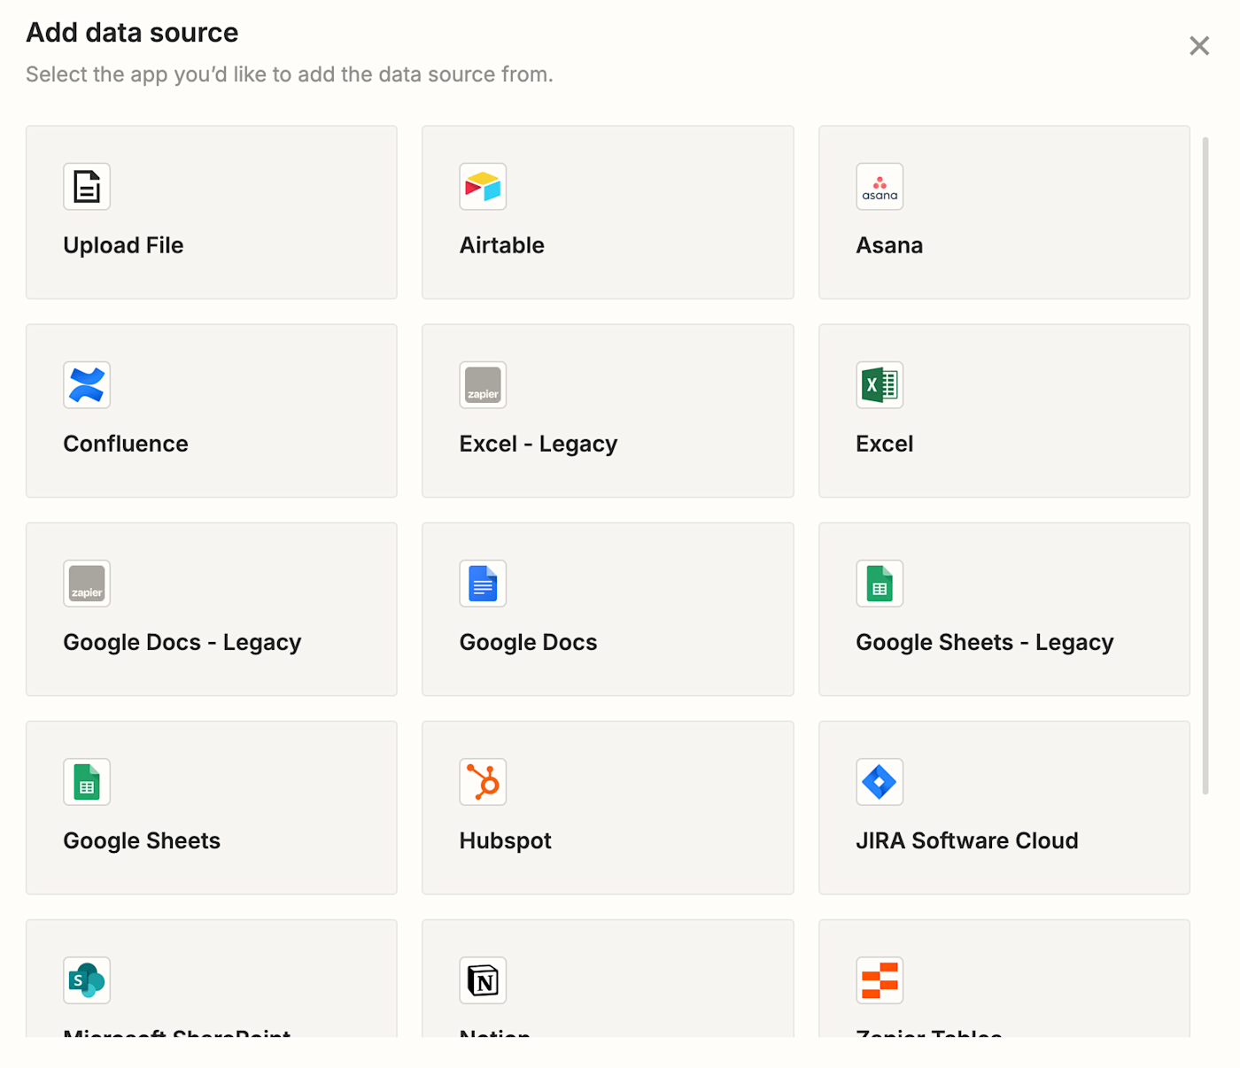Click the Notion logo icon
This screenshot has height=1068, width=1240.
483,979
